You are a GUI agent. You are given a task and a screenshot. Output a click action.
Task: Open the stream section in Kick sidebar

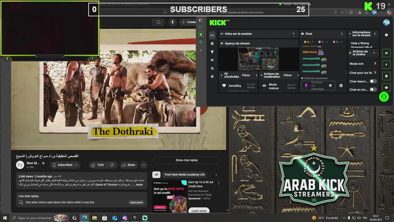(x=212, y=35)
